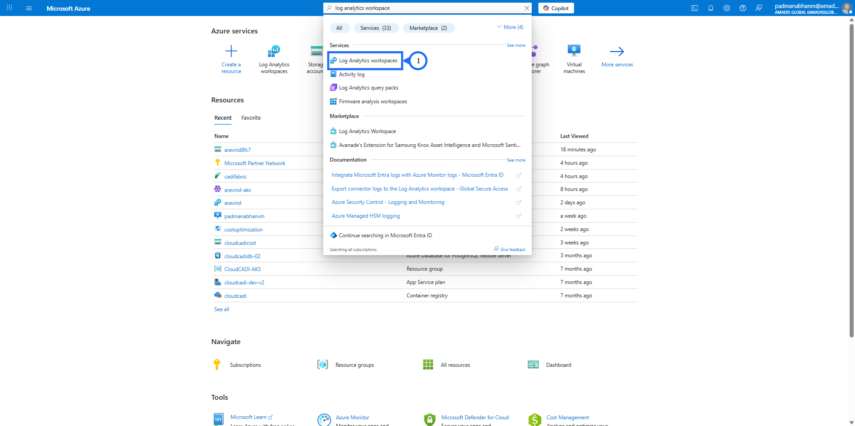Open the Cloud Shell icon in header
This screenshot has width=855, height=426.
694,8
